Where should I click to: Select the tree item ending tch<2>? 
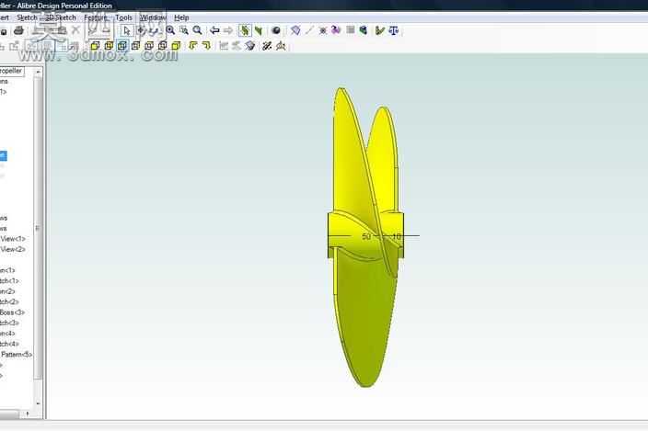click(9, 302)
